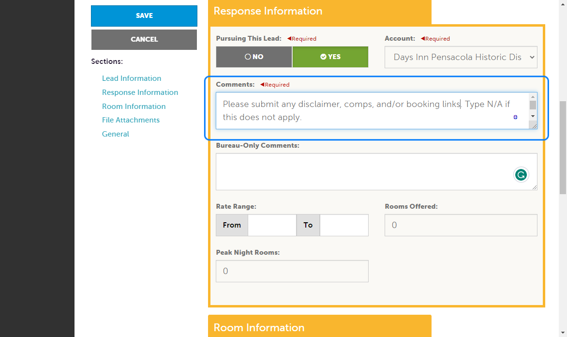
Task: Click the Grammarly icon in Bureau-Only Comments
Action: click(x=521, y=175)
